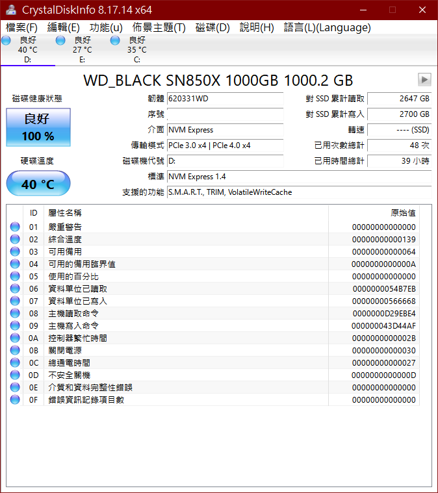Click raw value 0000000000027 of 總通電時間
This screenshot has width=438, height=493.
coord(384,363)
